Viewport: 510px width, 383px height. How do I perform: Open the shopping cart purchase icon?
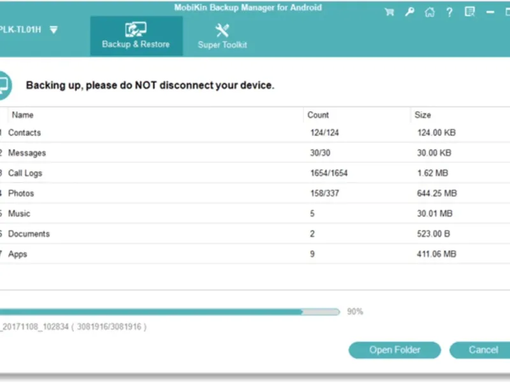(x=389, y=12)
